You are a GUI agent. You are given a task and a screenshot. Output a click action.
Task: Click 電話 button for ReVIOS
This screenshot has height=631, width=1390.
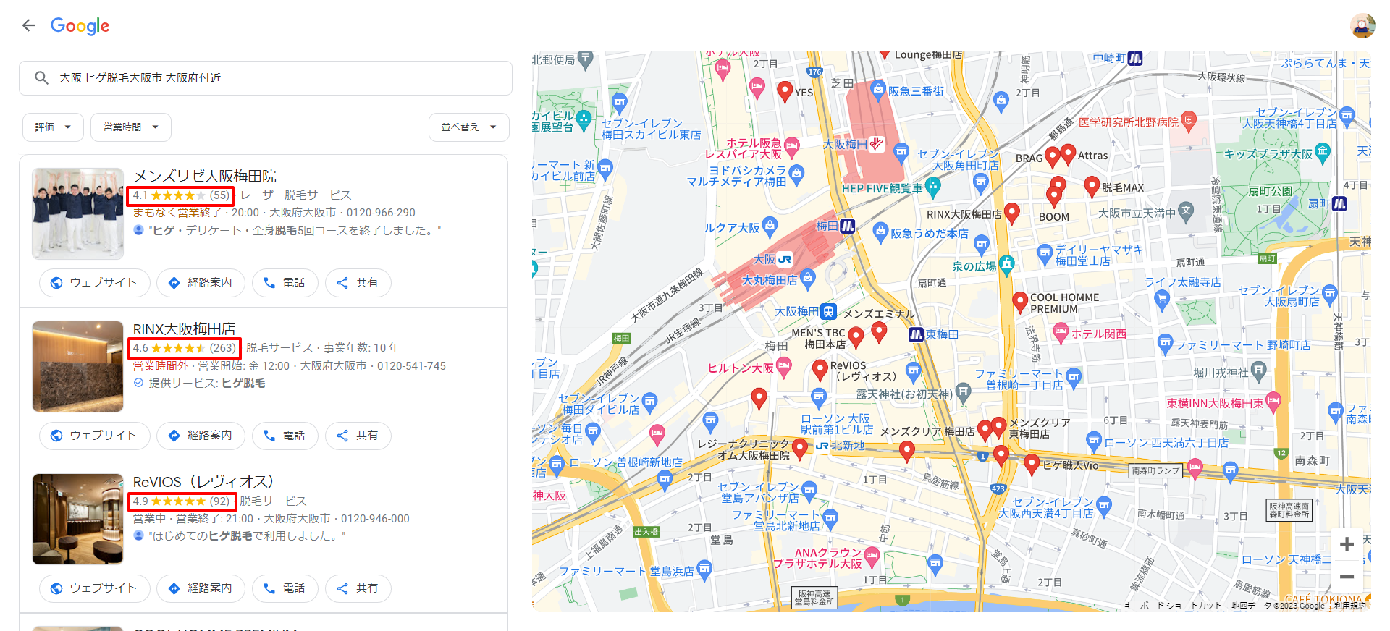click(x=285, y=588)
